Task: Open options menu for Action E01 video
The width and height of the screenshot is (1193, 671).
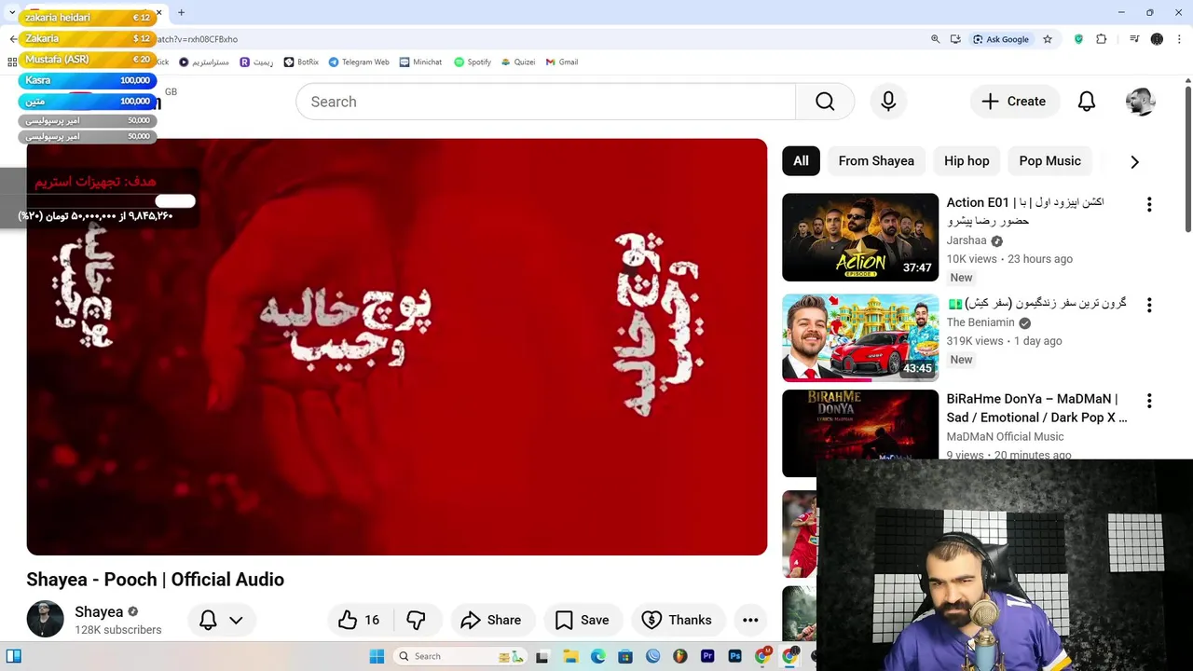Action: pyautogui.click(x=1149, y=204)
